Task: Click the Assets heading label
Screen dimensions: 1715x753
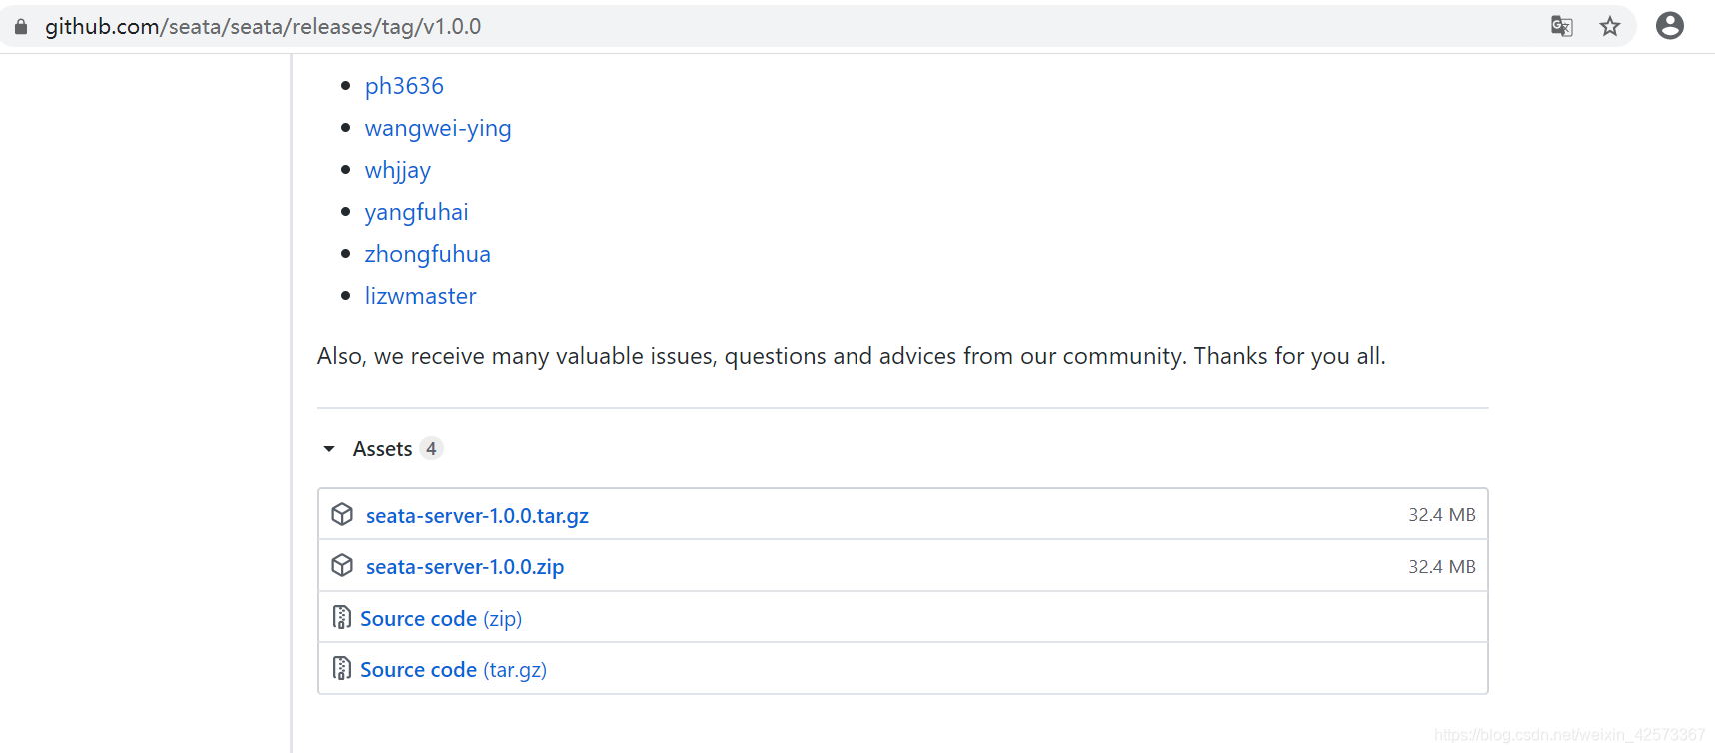Action: point(382,449)
